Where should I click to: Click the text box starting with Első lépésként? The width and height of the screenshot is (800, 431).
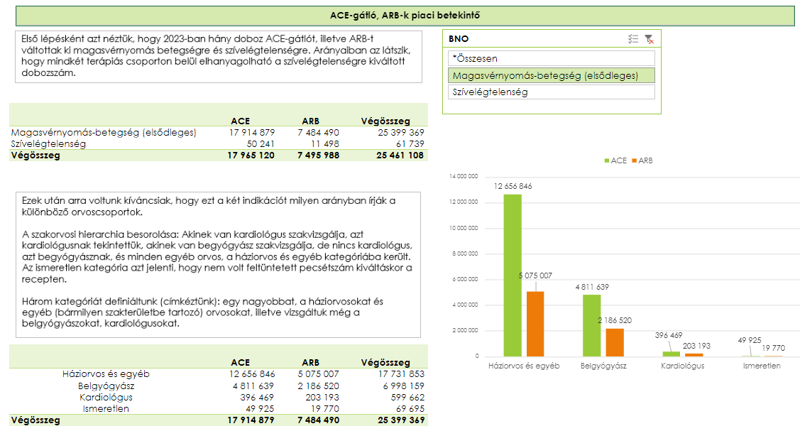tap(218, 57)
